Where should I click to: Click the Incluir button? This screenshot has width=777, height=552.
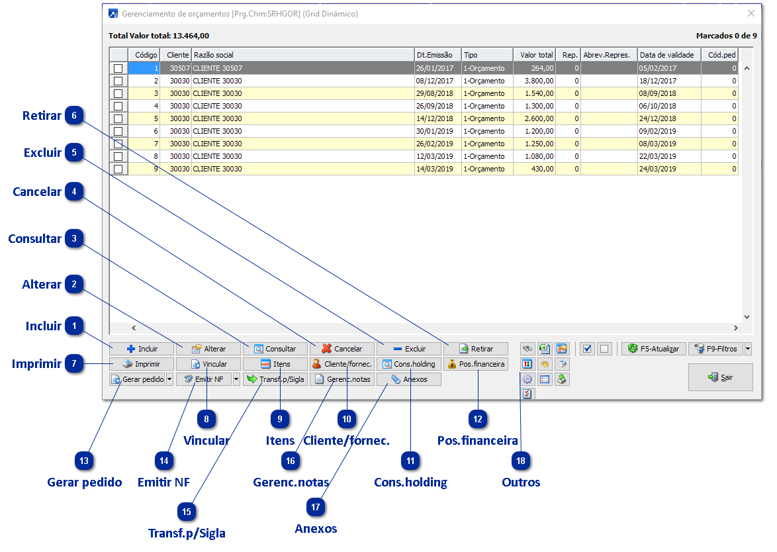pos(142,349)
